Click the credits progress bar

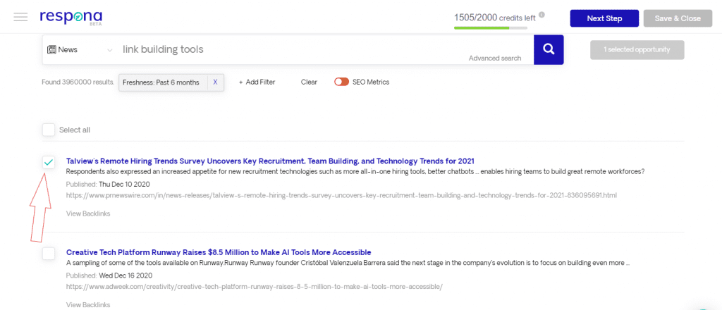[x=491, y=27]
